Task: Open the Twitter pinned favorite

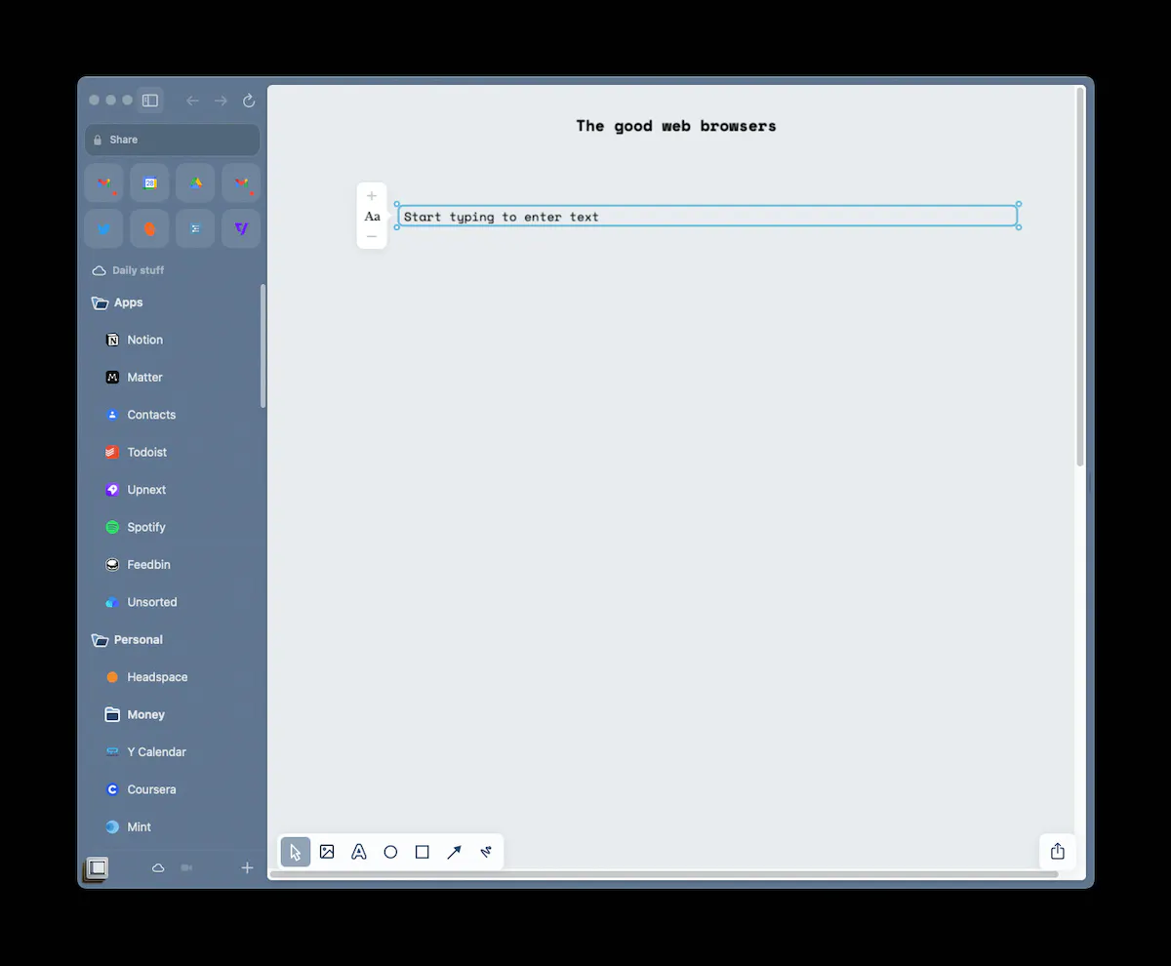Action: 104,228
